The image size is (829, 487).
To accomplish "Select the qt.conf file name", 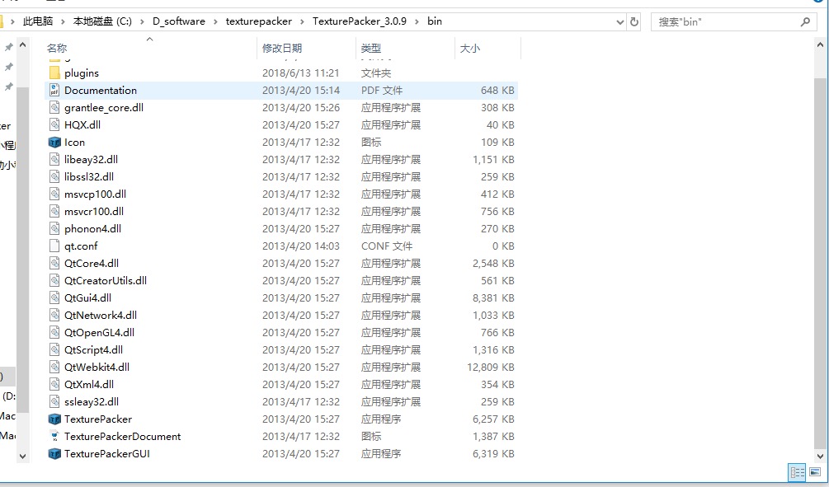I will pyautogui.click(x=81, y=246).
